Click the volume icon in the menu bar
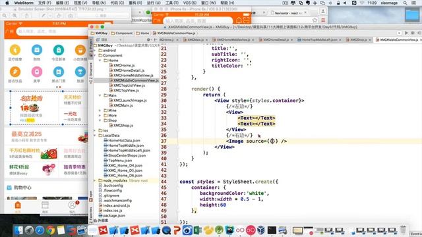Image resolution: width=422 pixels, height=237 pixels. click(345, 3)
